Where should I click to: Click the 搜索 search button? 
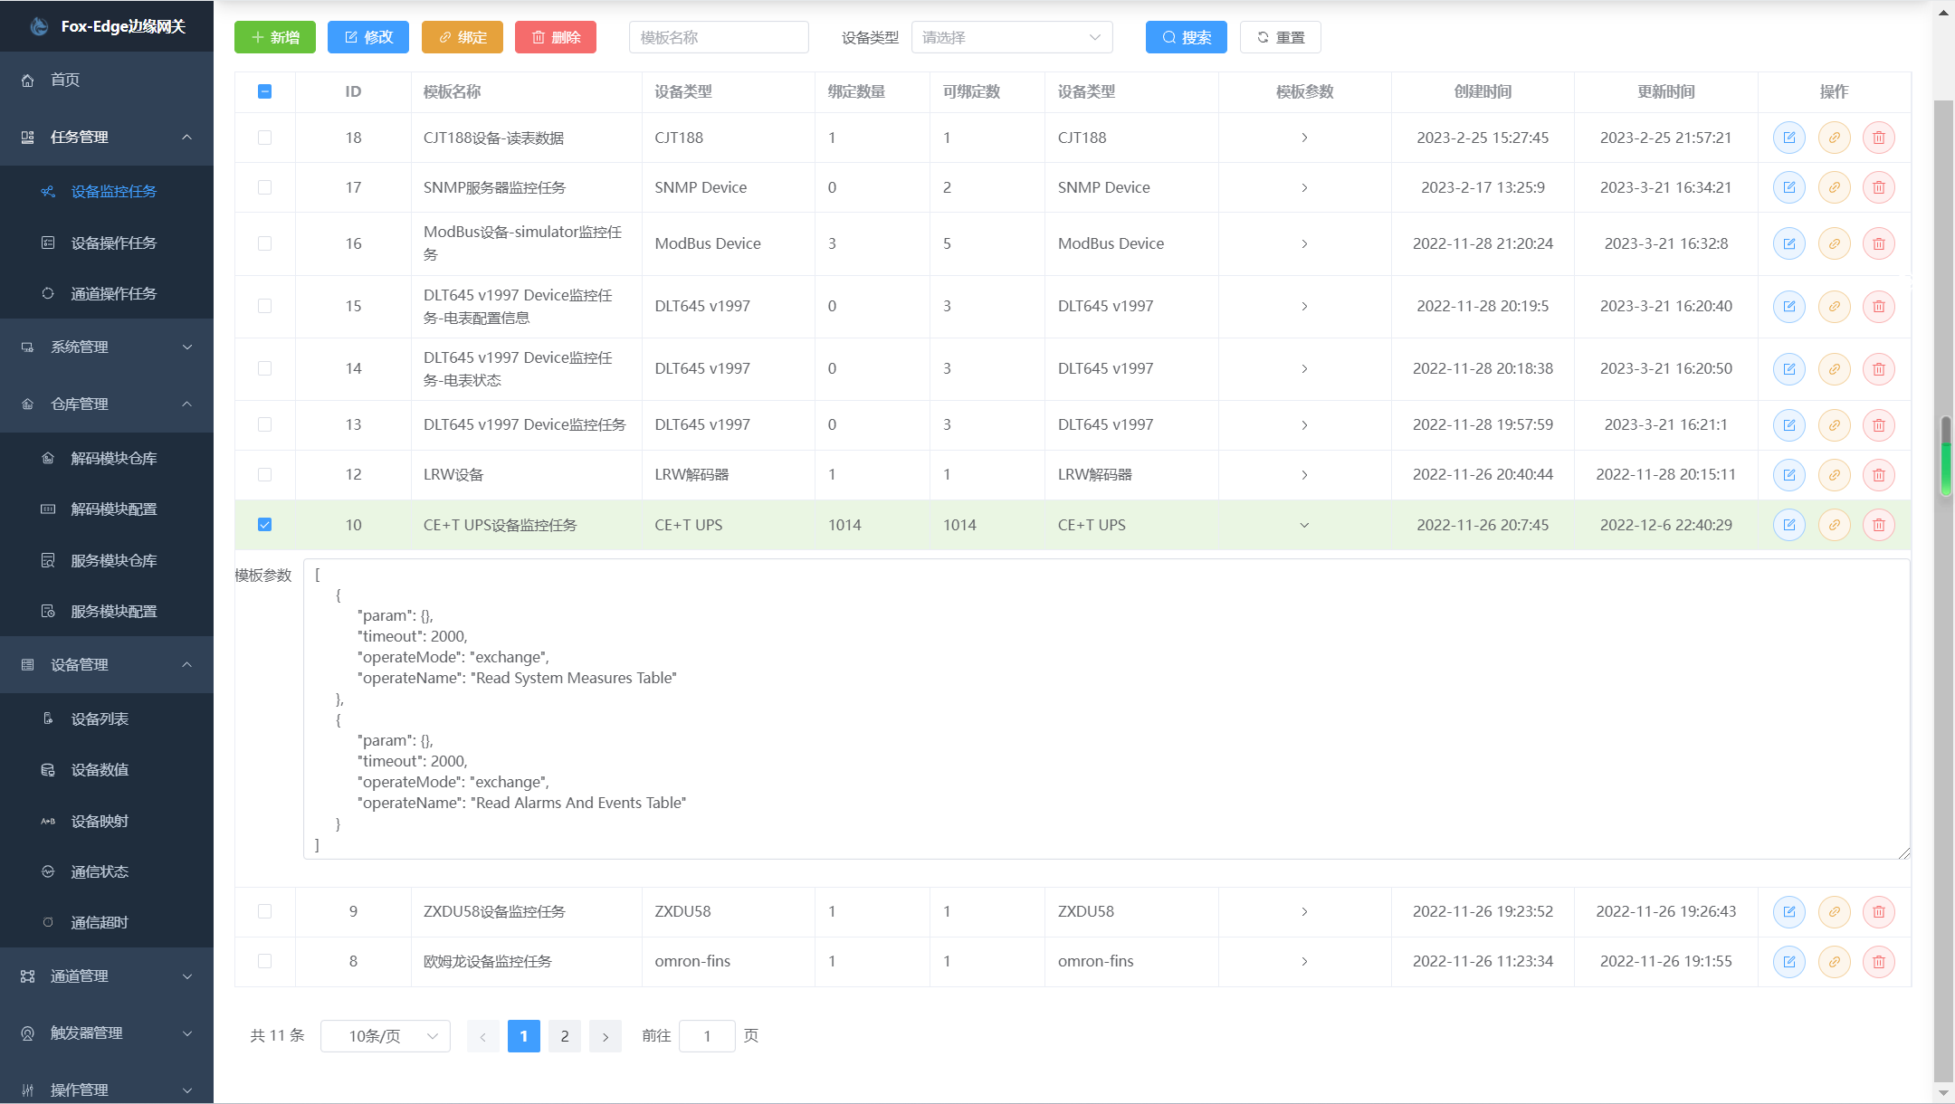point(1187,37)
